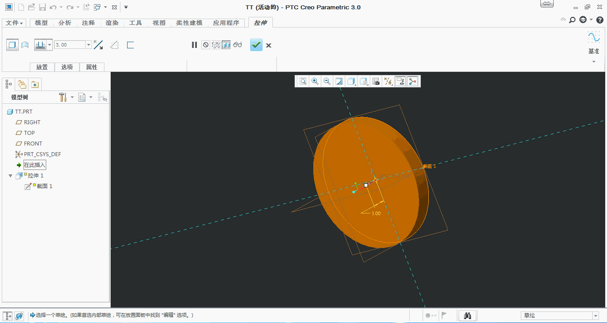
Task: Click the depth value field showing 3.00
Action: [x=70, y=45]
